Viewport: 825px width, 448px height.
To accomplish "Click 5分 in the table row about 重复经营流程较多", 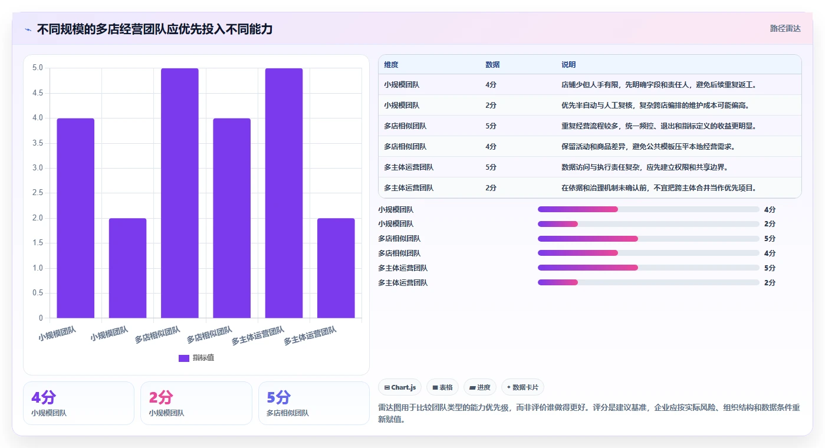I will coord(491,126).
